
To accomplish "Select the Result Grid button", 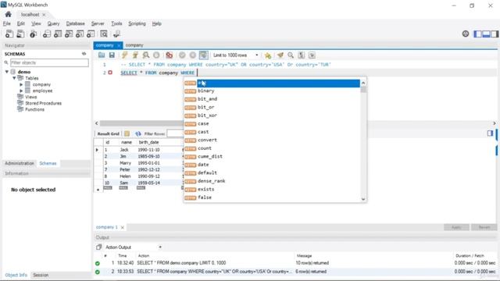I will (109, 133).
